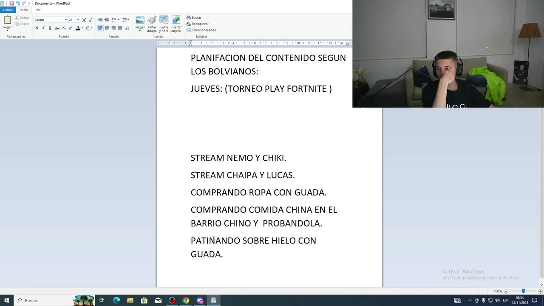Click the Imagen insert icon
The width and height of the screenshot is (544, 306).
pos(140,20)
